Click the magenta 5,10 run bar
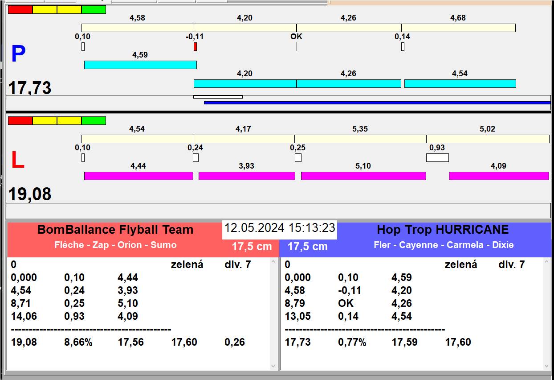 (363, 176)
